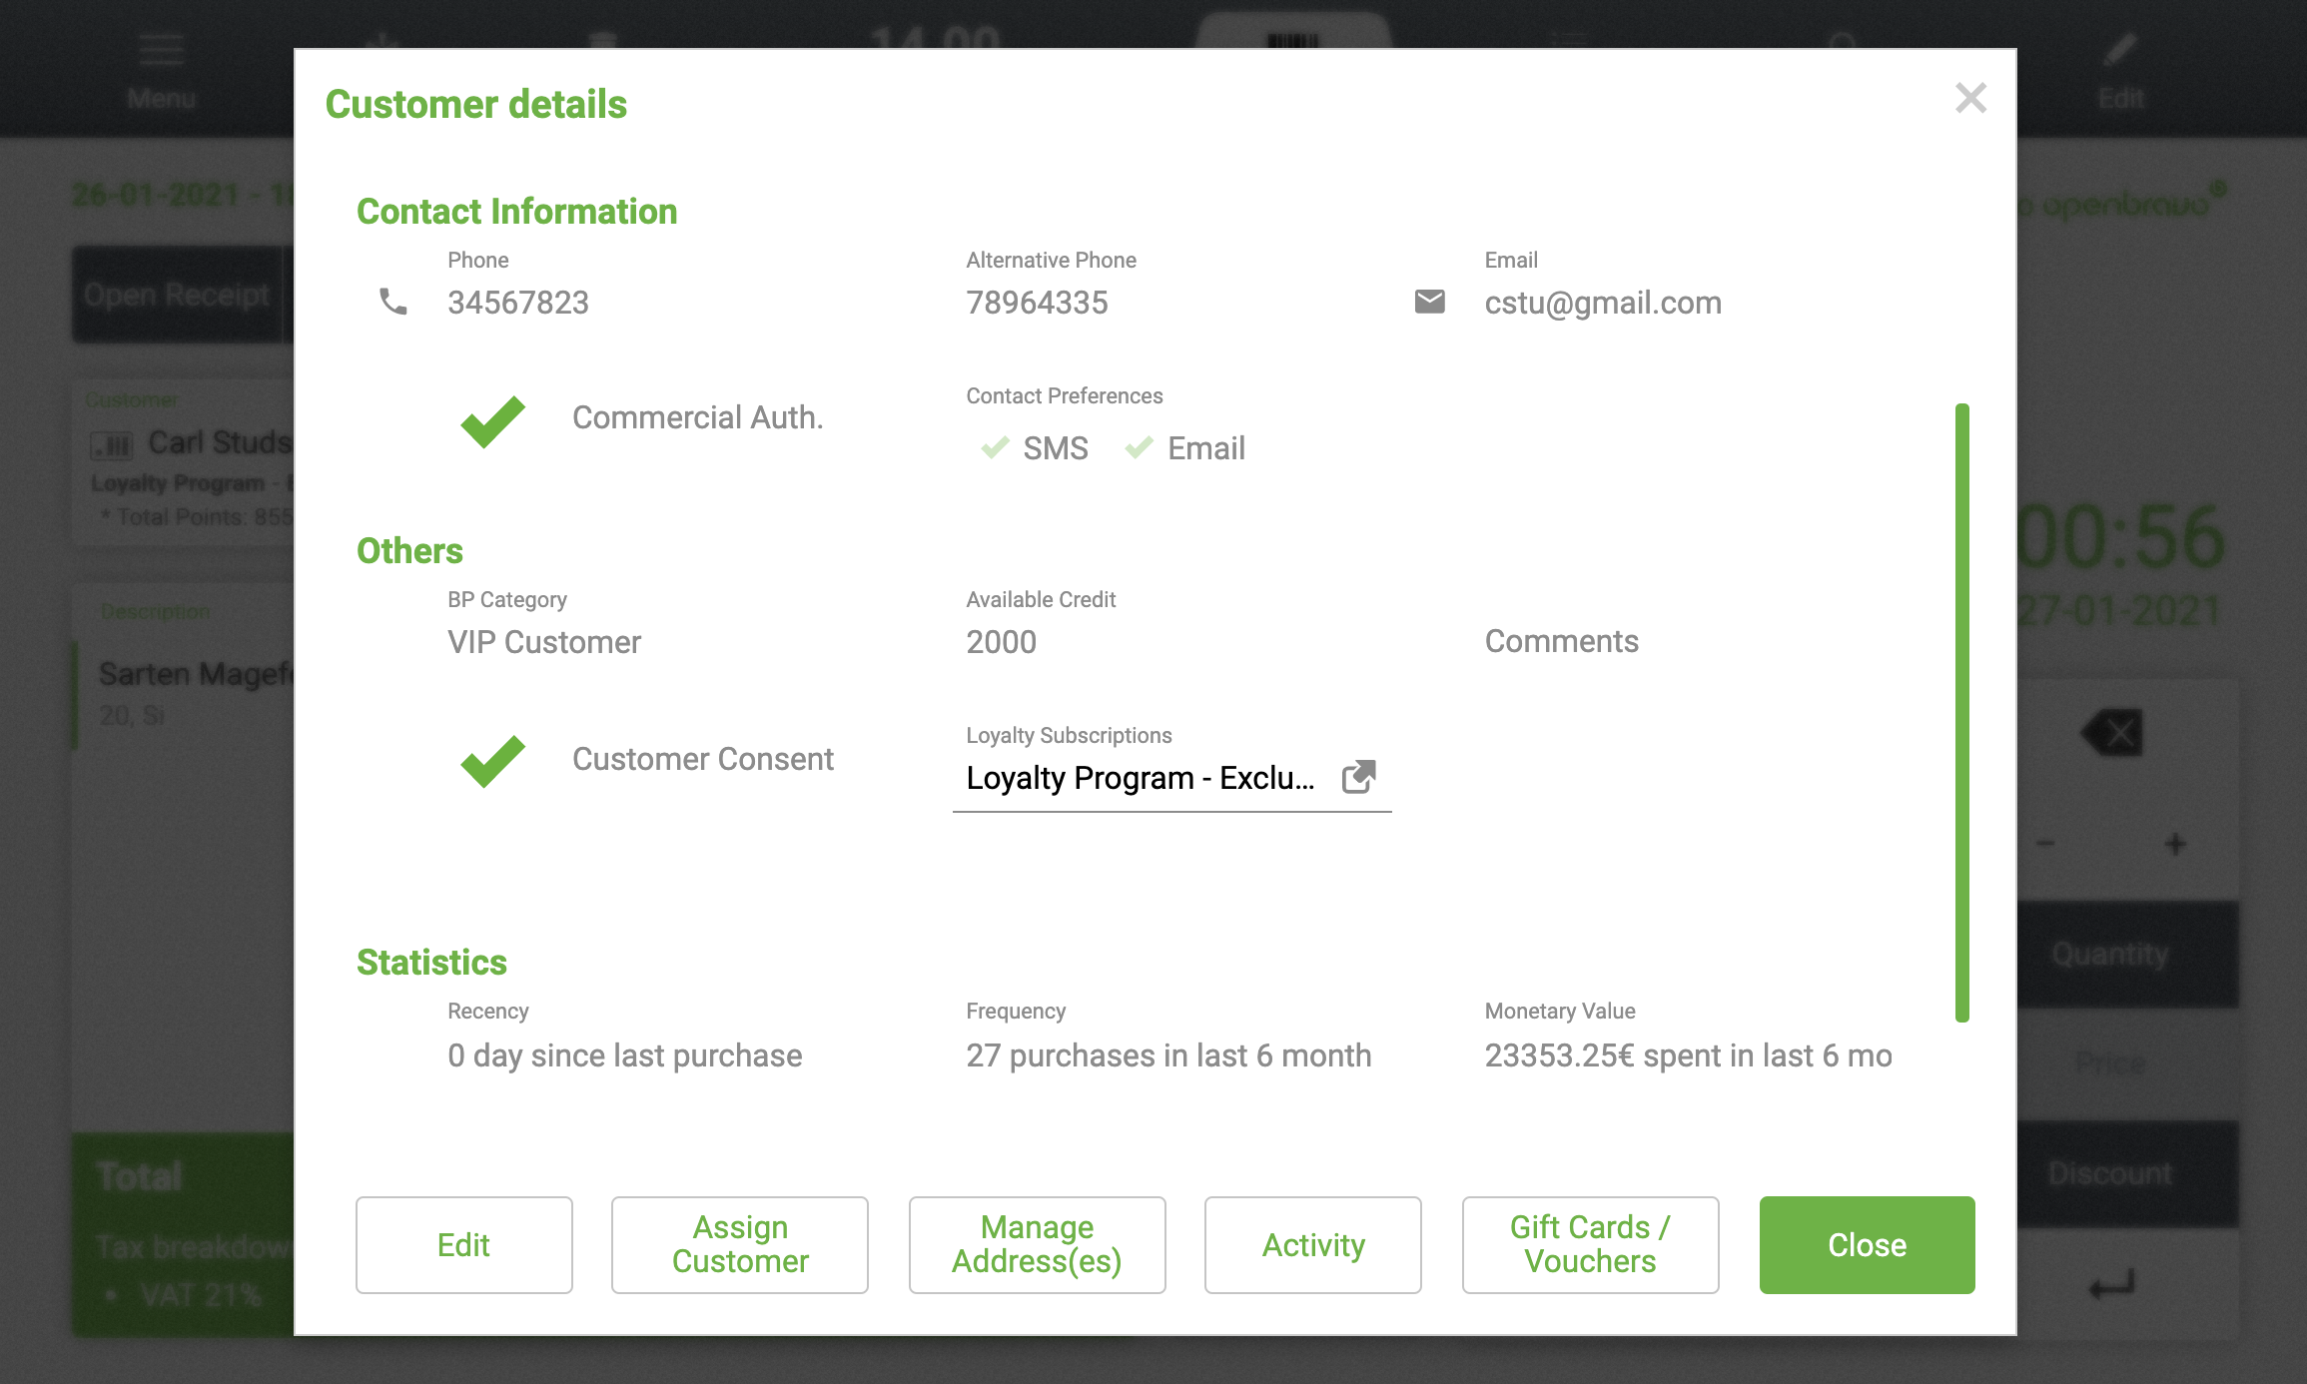
Task: Open the Loyalty Subscriptions external link icon
Action: click(x=1358, y=777)
